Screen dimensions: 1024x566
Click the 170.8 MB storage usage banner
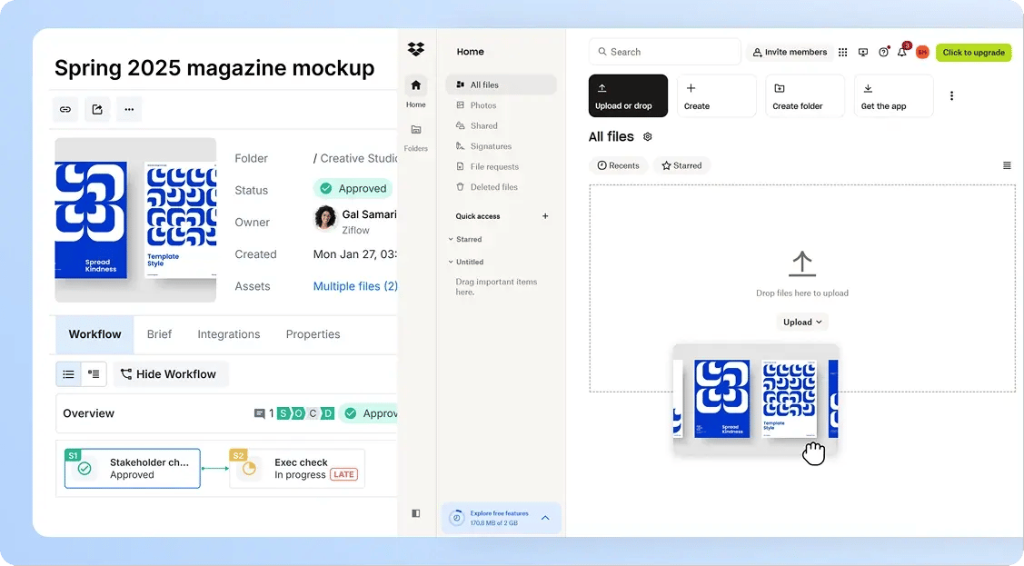[x=501, y=517]
